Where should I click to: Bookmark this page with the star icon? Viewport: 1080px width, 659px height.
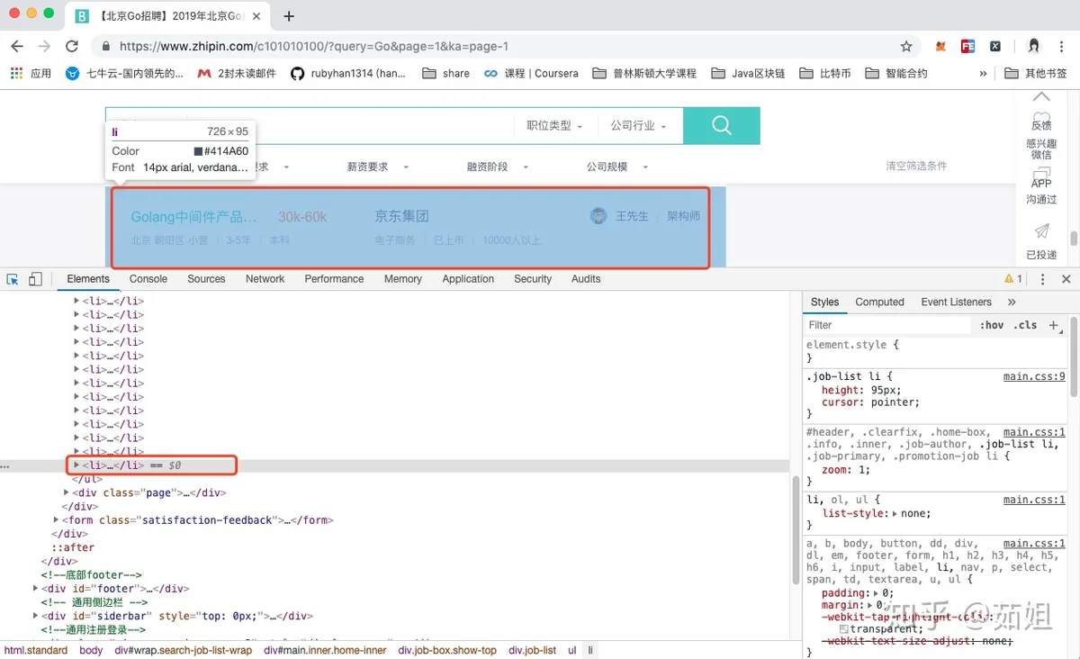tap(906, 47)
